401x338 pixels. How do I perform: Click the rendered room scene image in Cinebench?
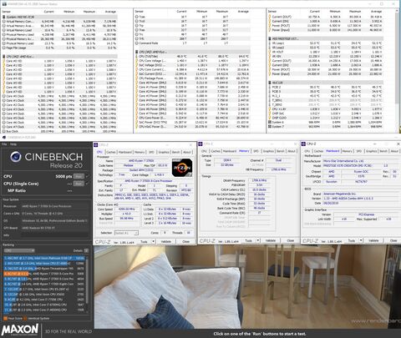click(247, 287)
